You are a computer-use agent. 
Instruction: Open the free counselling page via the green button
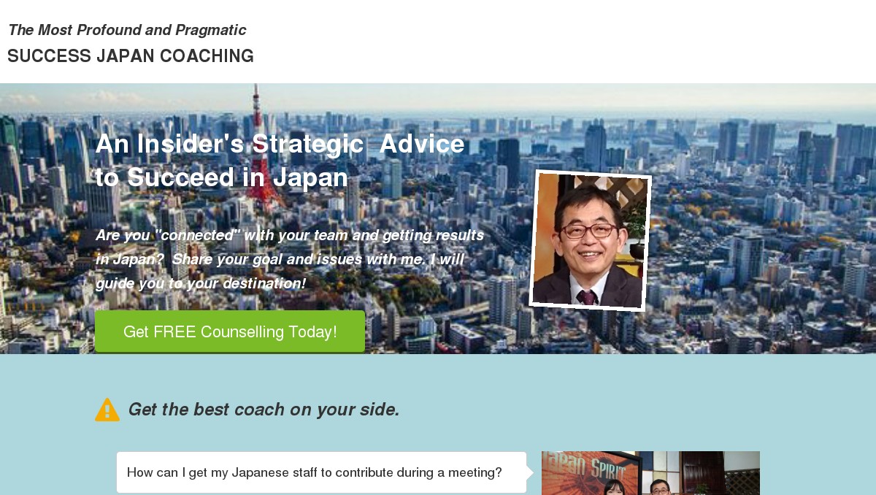[x=229, y=331]
